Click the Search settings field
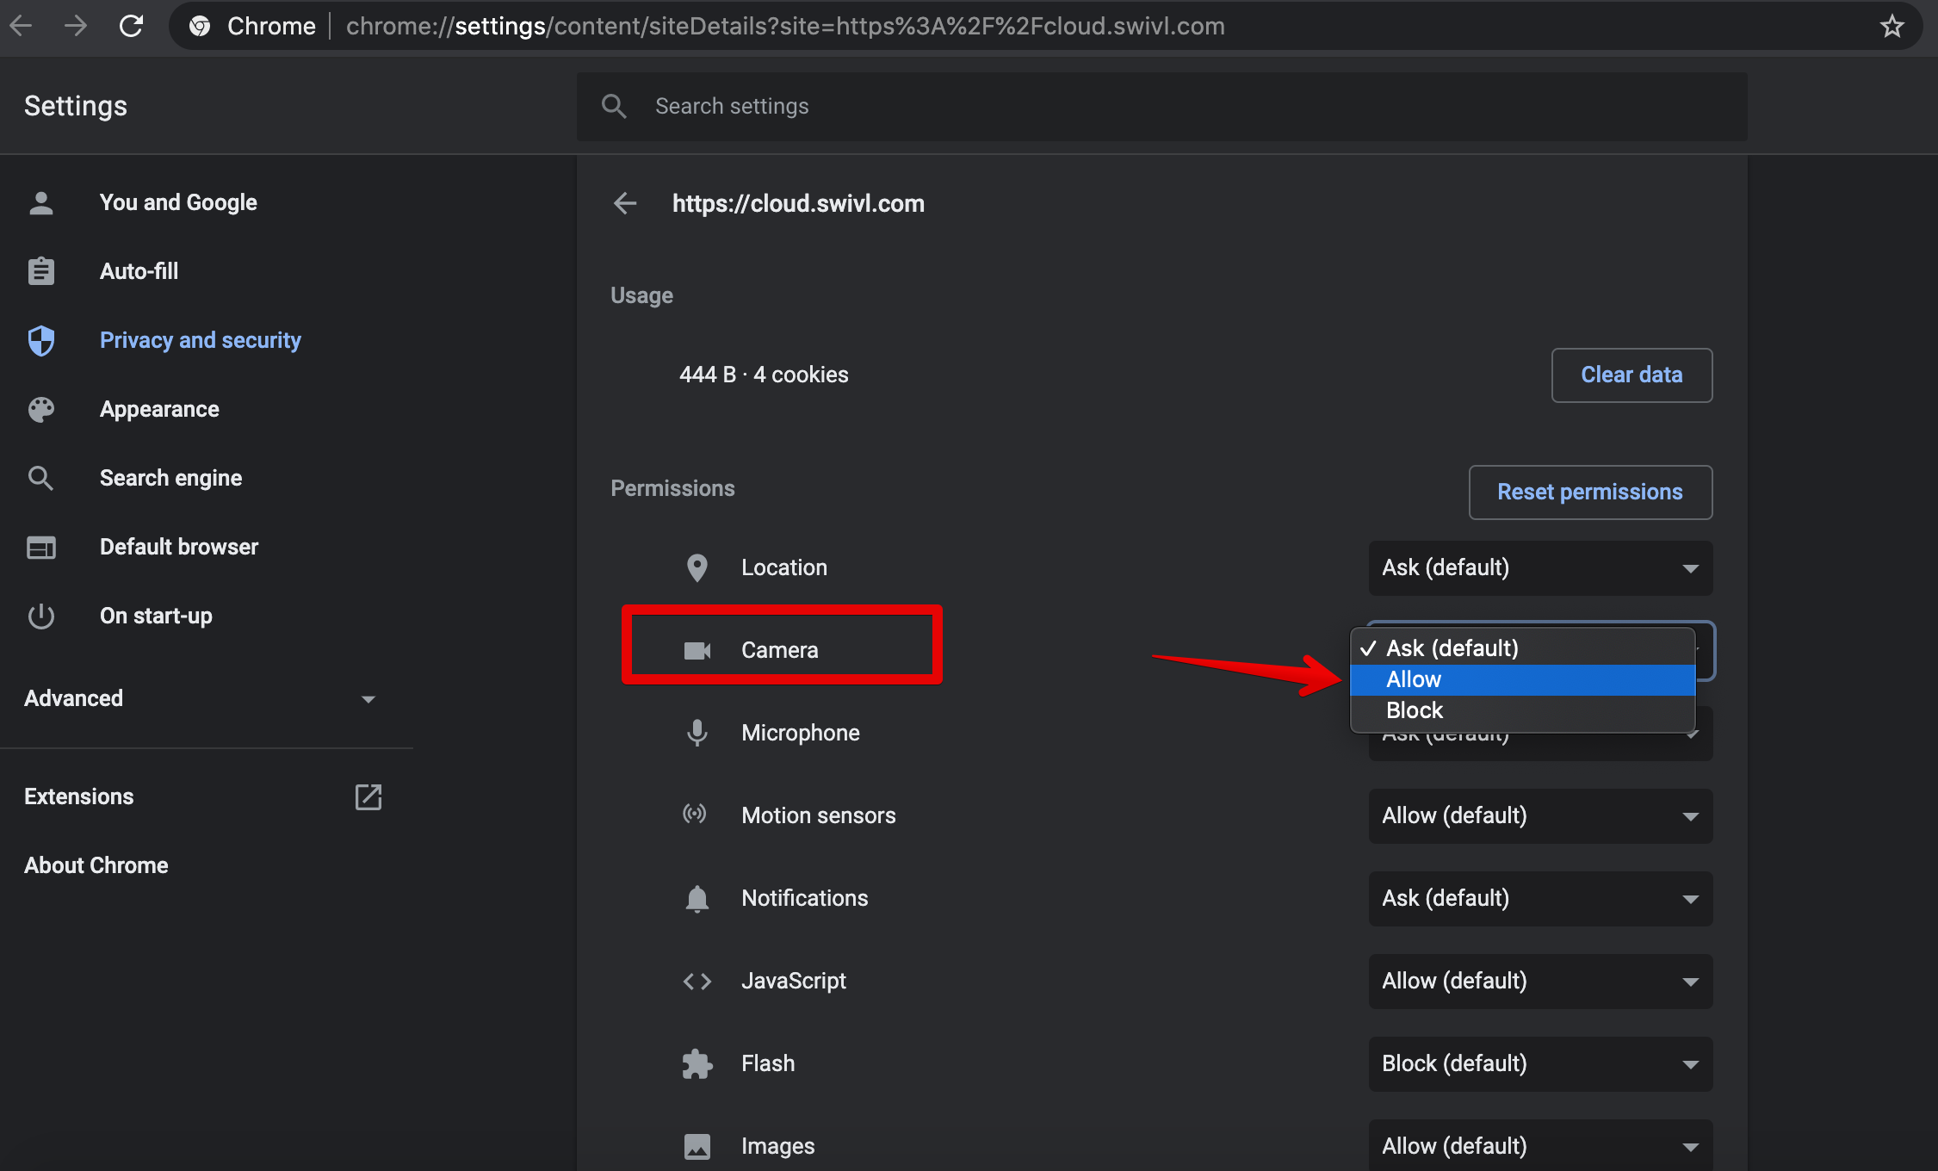The width and height of the screenshot is (1938, 1171). click(x=1161, y=106)
